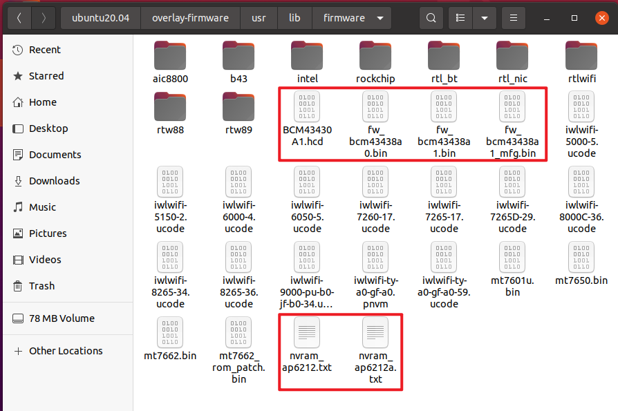This screenshot has width=618, height=411.
Task: Select the aic8800 folder icon
Action: click(x=170, y=55)
